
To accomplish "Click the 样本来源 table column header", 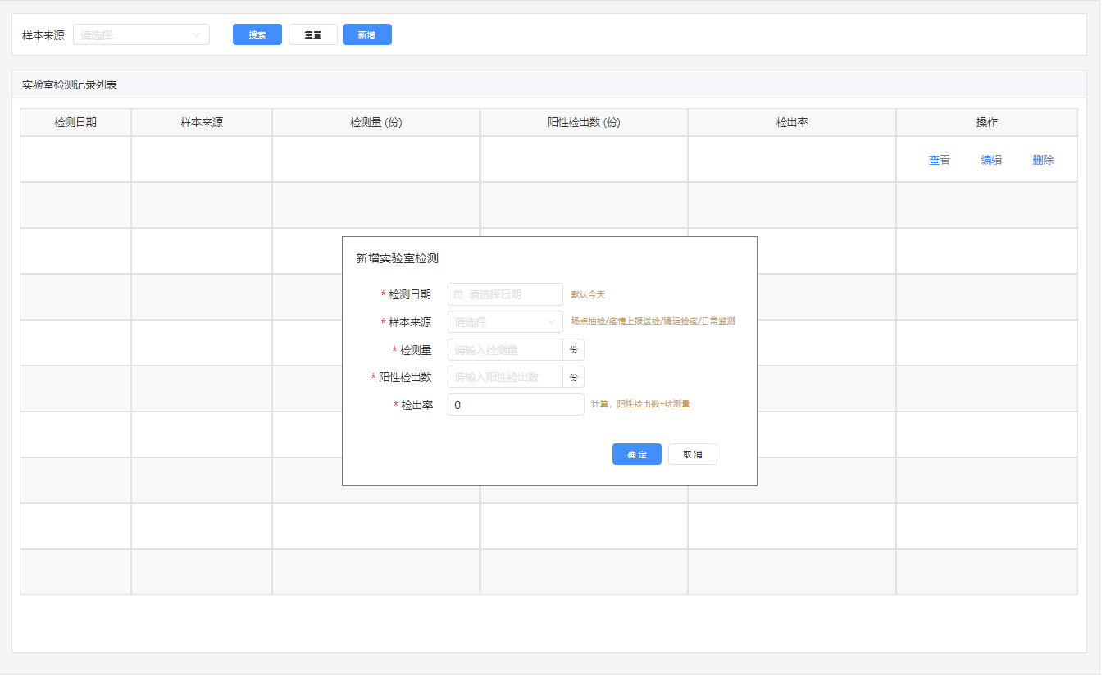I will pyautogui.click(x=202, y=122).
